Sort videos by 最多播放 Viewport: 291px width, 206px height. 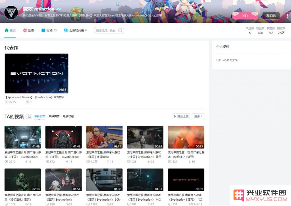pos(54,116)
